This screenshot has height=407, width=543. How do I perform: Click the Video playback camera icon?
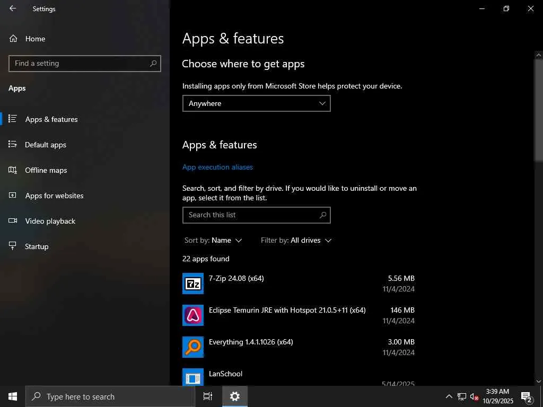(x=13, y=220)
